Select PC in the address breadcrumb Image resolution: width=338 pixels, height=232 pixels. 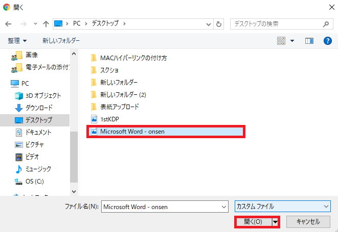tap(77, 23)
